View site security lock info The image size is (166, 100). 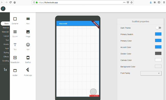click(37, 2)
